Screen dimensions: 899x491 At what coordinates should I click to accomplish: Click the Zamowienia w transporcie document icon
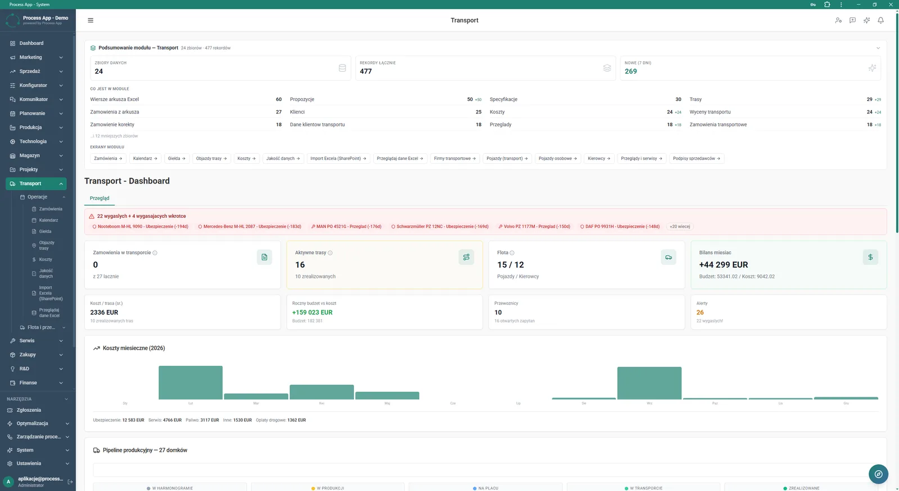pos(264,257)
